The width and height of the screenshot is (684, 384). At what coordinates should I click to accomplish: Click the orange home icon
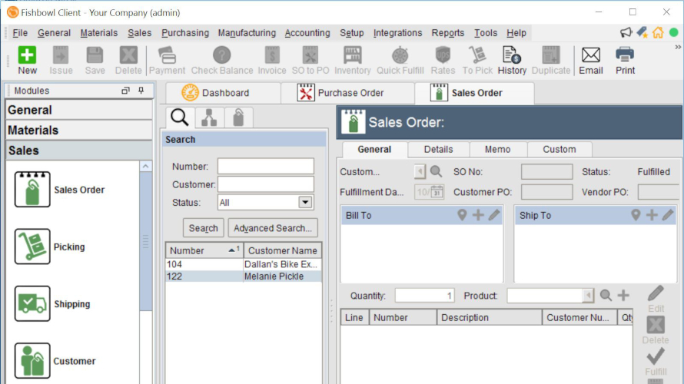[x=658, y=32]
